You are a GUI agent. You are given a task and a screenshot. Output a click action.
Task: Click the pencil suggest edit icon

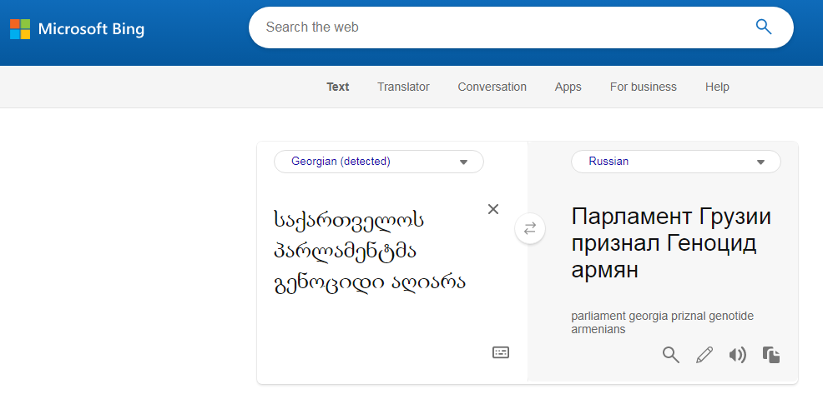[x=704, y=356]
